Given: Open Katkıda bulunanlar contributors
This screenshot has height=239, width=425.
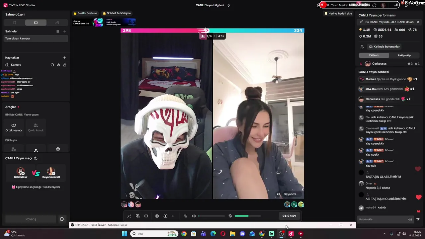Looking at the screenshot, I should (384, 47).
